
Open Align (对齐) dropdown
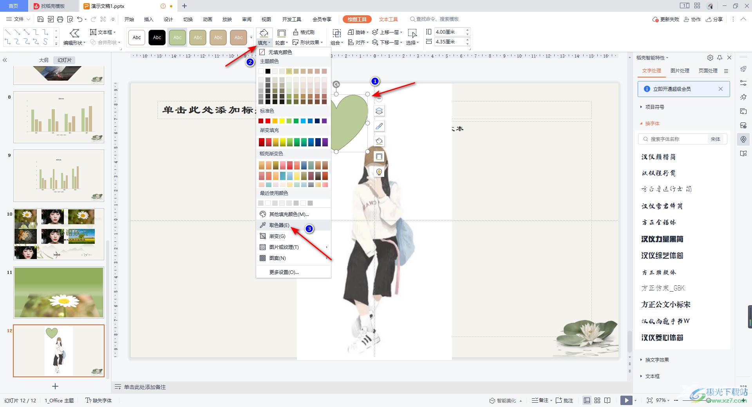[x=358, y=42]
